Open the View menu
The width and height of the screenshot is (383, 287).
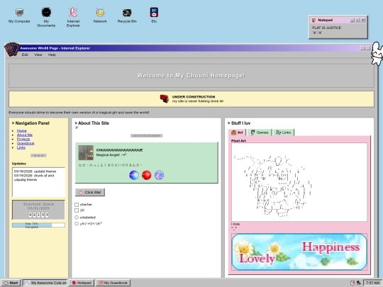[x=38, y=55]
